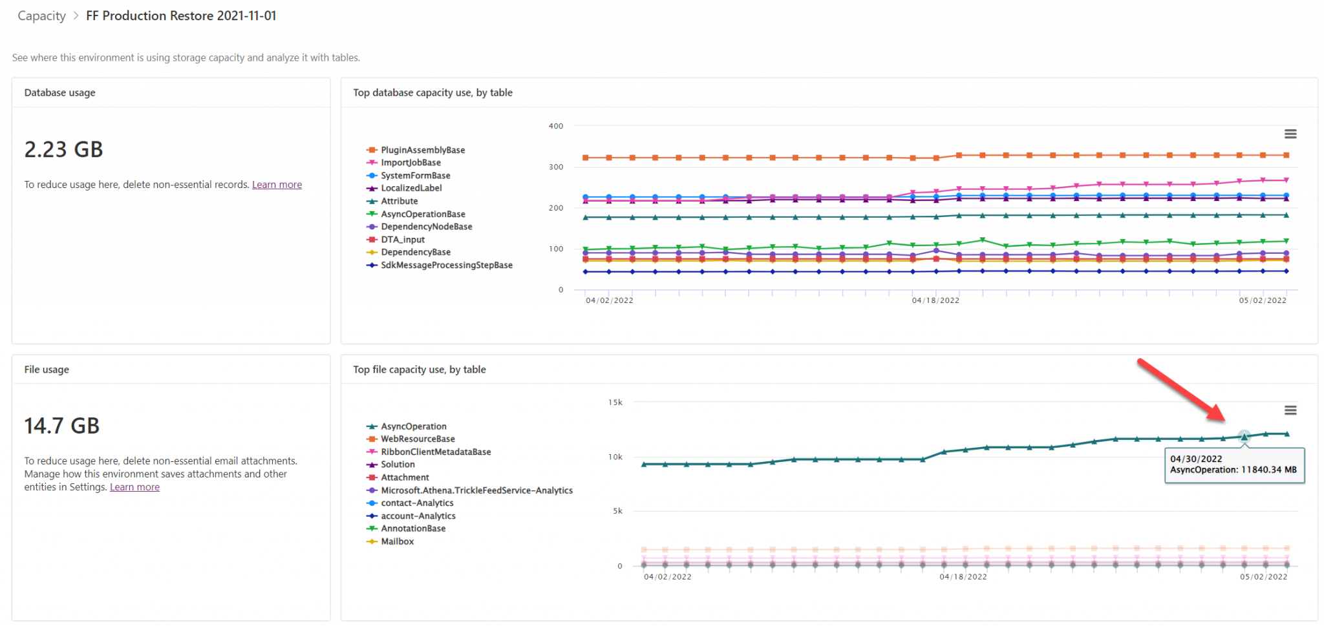Click the green AnnotationBase legend icon

[x=370, y=528]
